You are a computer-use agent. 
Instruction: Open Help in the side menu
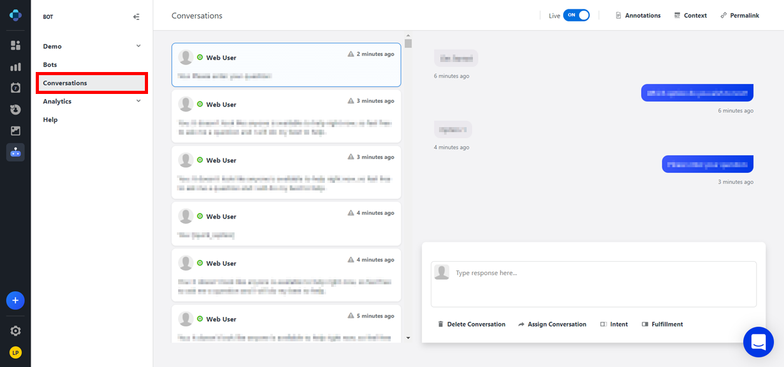[x=50, y=120]
